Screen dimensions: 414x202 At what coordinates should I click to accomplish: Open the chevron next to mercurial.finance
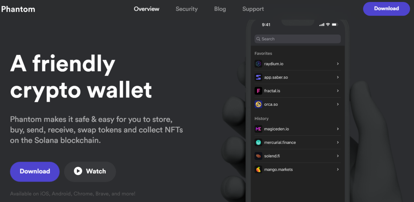338,142
